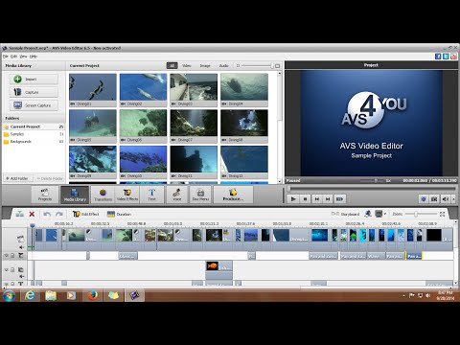Expand the volume arrow next to speaker

453,199
